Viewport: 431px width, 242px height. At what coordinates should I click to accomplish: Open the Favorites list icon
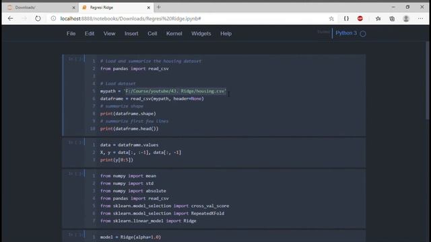tap(378, 19)
